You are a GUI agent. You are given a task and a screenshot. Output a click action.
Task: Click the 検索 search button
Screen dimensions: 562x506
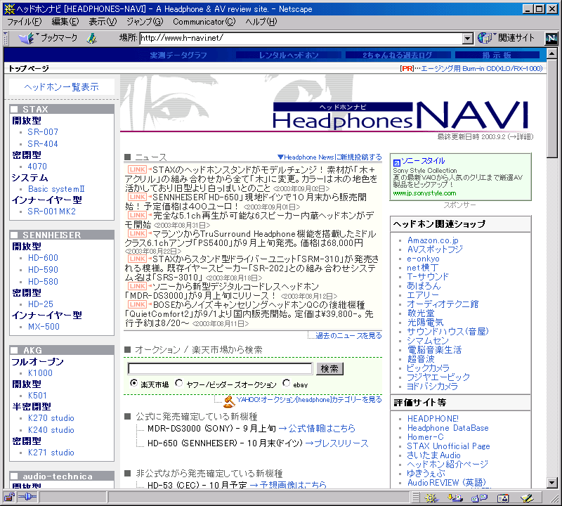329,369
